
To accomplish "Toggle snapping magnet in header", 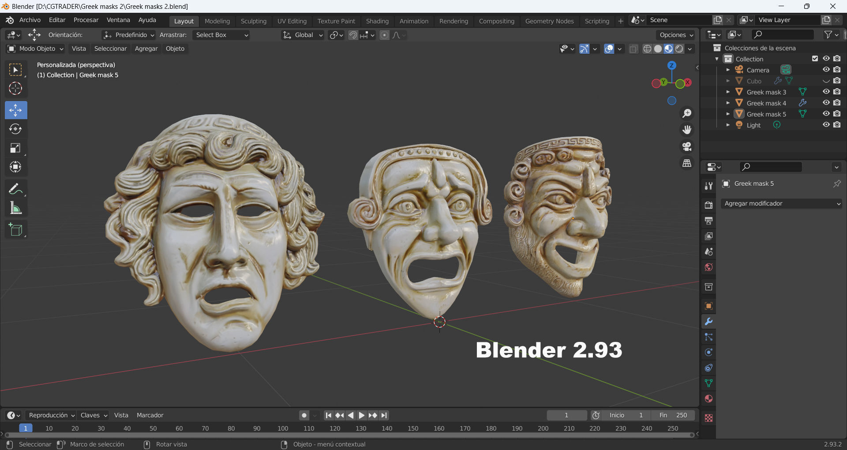I will coord(353,35).
